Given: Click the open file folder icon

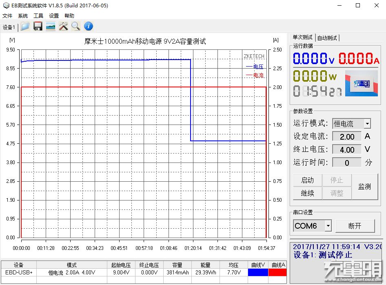Looking at the screenshot, I should tap(25, 27).
